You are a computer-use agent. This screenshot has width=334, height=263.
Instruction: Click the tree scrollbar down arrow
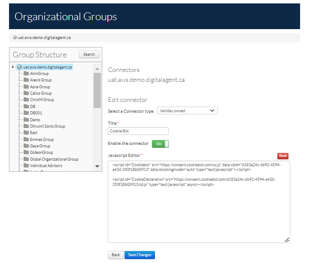pos(97,166)
